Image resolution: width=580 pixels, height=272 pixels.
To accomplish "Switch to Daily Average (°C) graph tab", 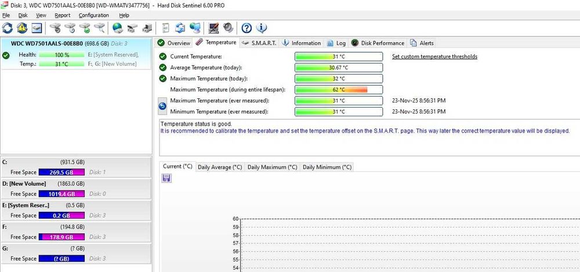I will (x=220, y=167).
